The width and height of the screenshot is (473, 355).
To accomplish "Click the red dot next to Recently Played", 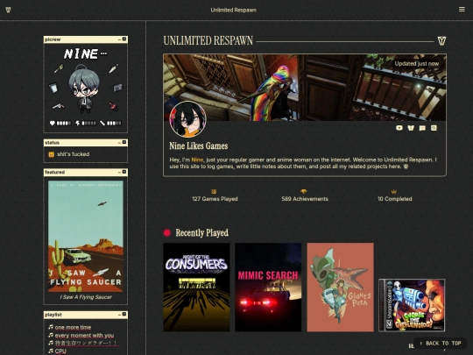I will pyautogui.click(x=166, y=233).
